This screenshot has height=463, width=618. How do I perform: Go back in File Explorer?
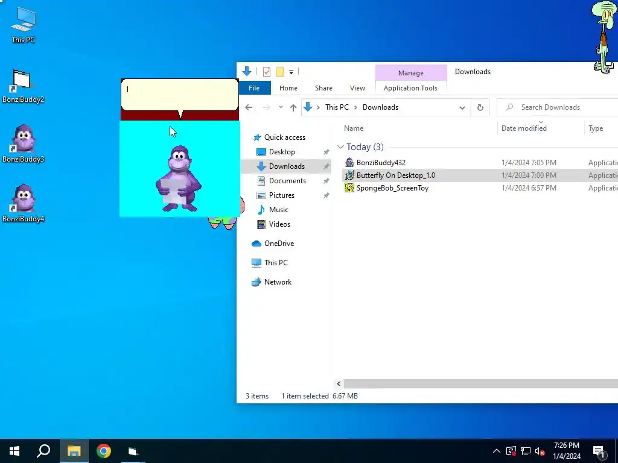tap(249, 107)
